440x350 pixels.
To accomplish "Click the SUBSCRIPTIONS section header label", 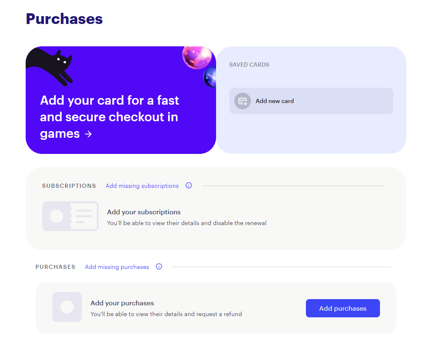I will click(x=69, y=186).
